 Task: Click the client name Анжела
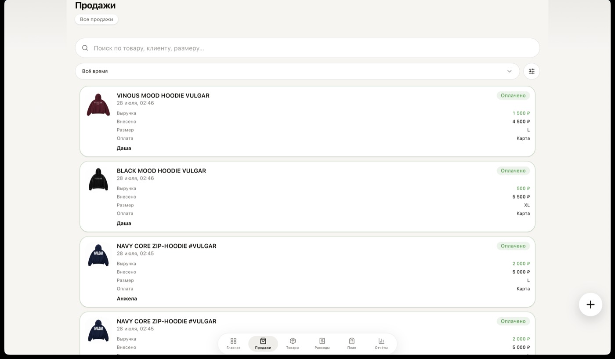[127, 299]
